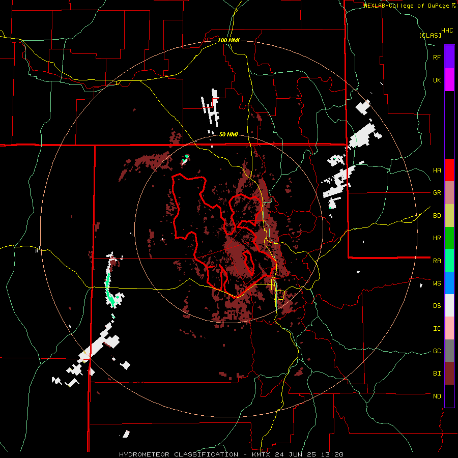Click the UK legend label
Viewport: 458px width, 458px height.
click(x=437, y=80)
